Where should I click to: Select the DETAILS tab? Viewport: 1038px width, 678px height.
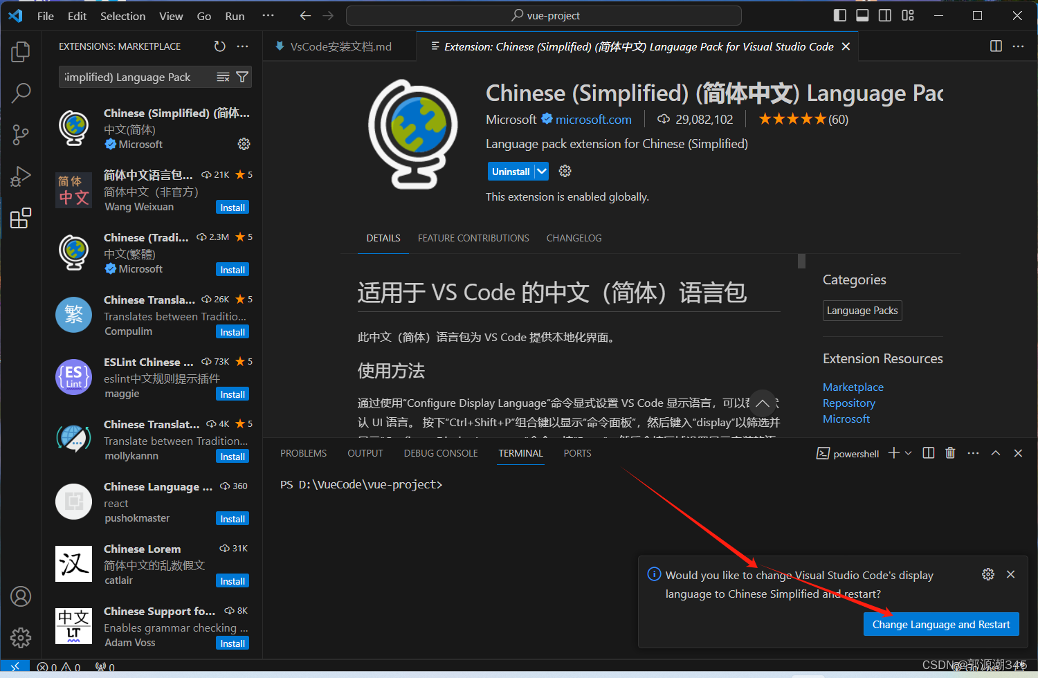[x=383, y=238]
